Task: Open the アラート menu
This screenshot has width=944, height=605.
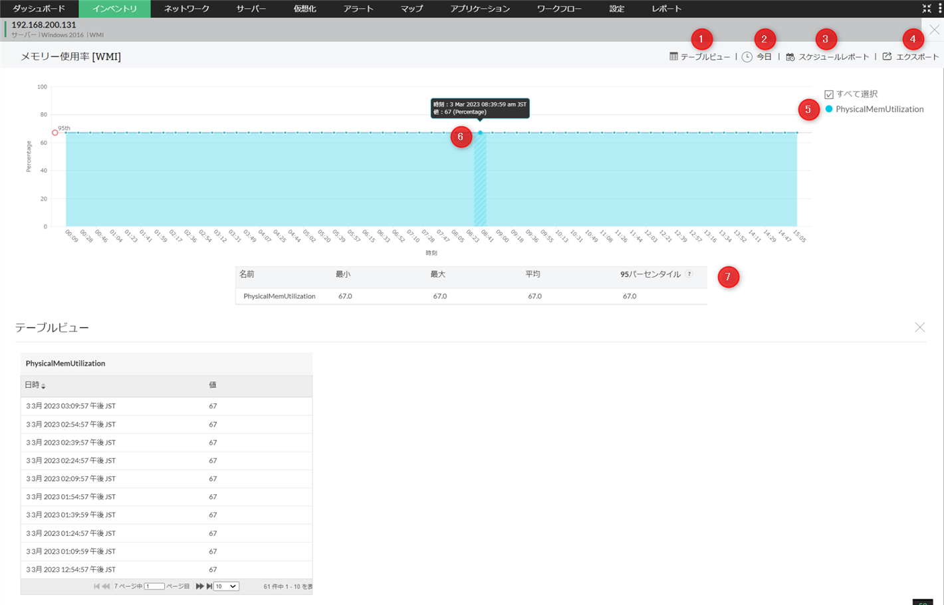Action: (x=359, y=9)
